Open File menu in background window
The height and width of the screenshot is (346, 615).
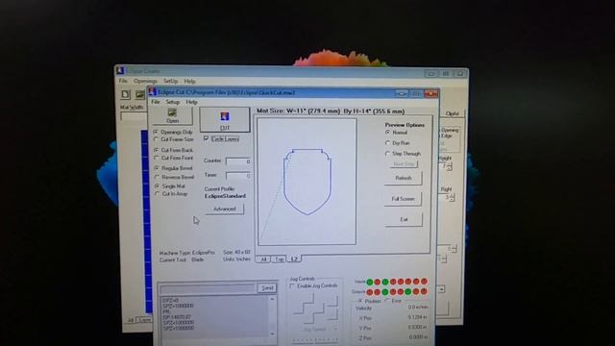click(123, 81)
